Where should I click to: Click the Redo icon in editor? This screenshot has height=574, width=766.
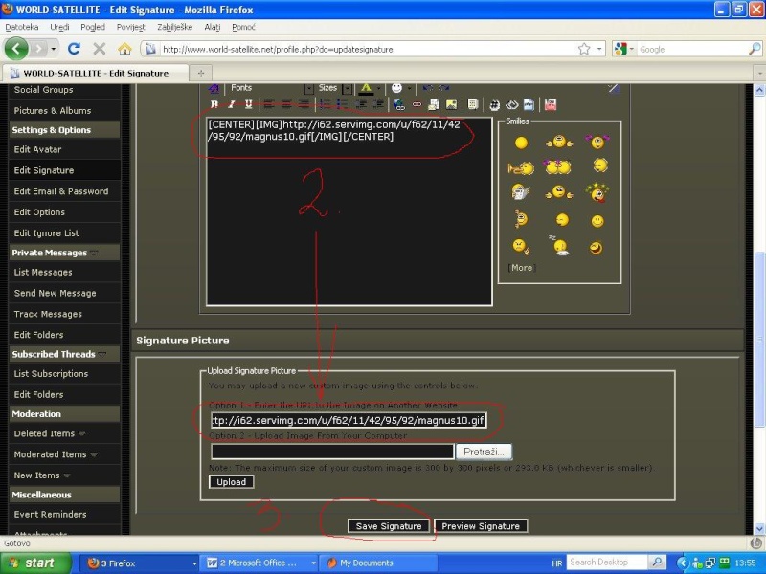444,88
